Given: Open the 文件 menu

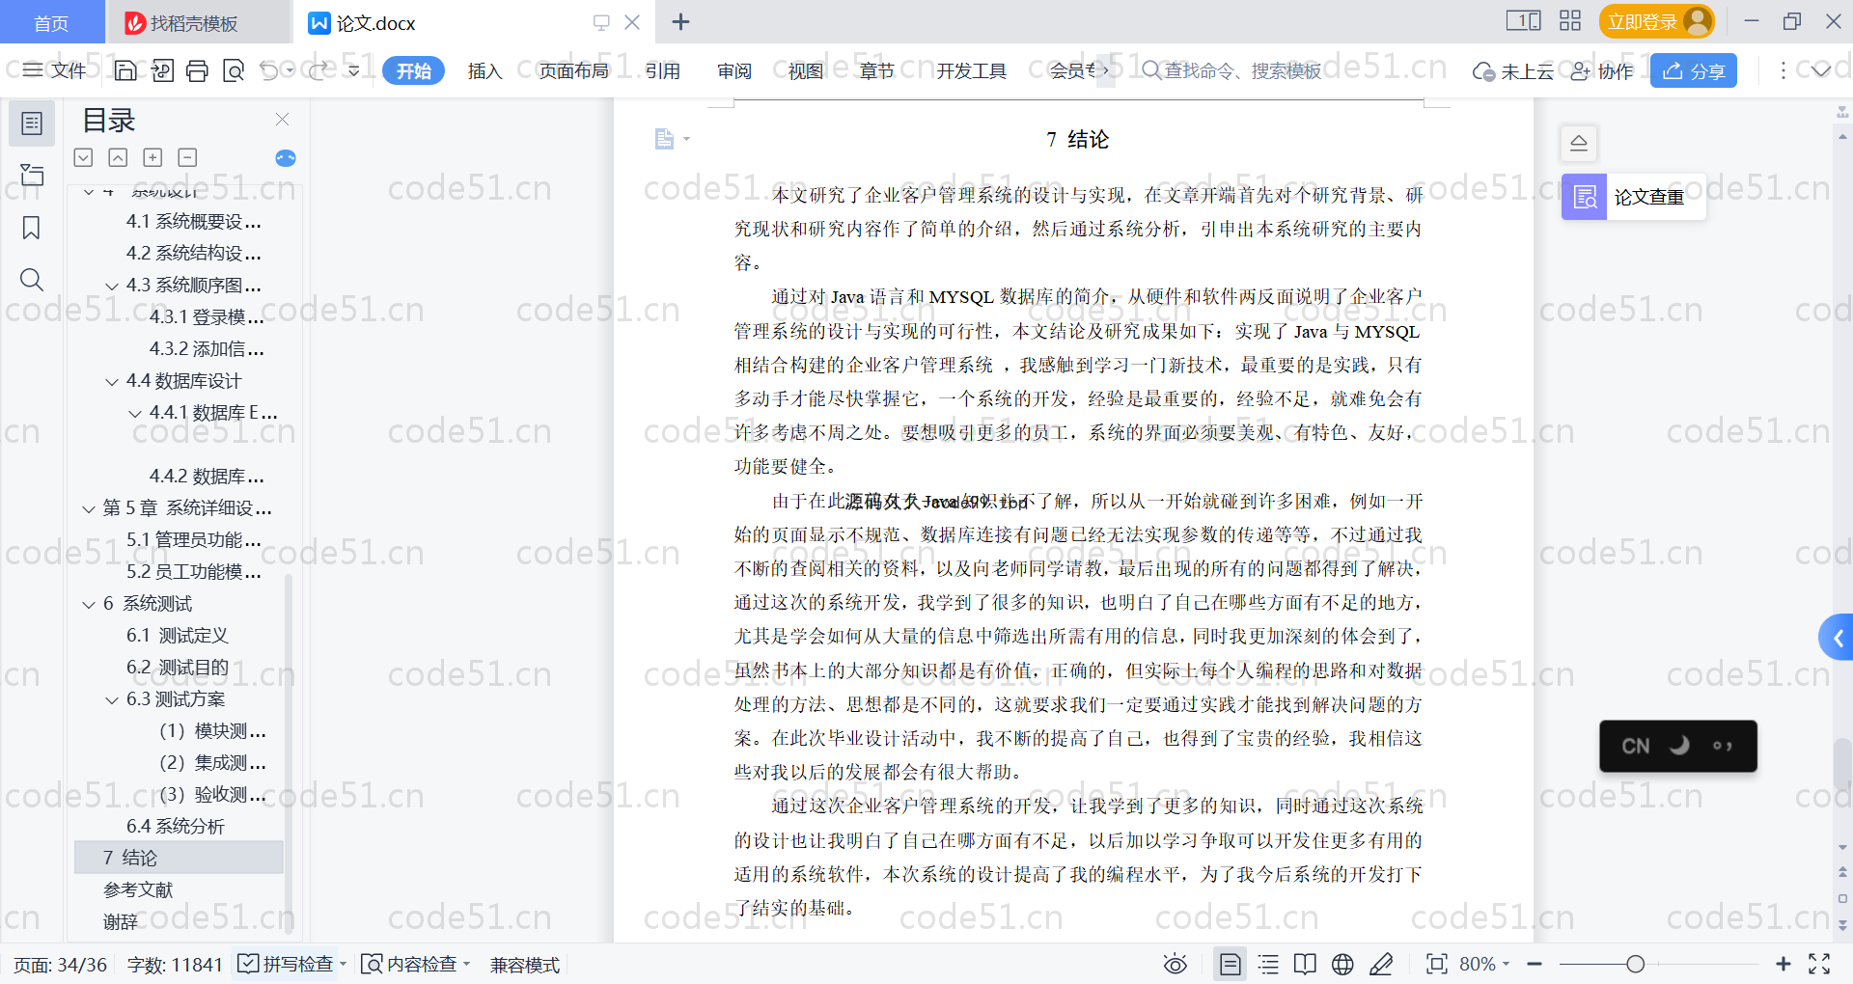Looking at the screenshot, I should [x=54, y=70].
